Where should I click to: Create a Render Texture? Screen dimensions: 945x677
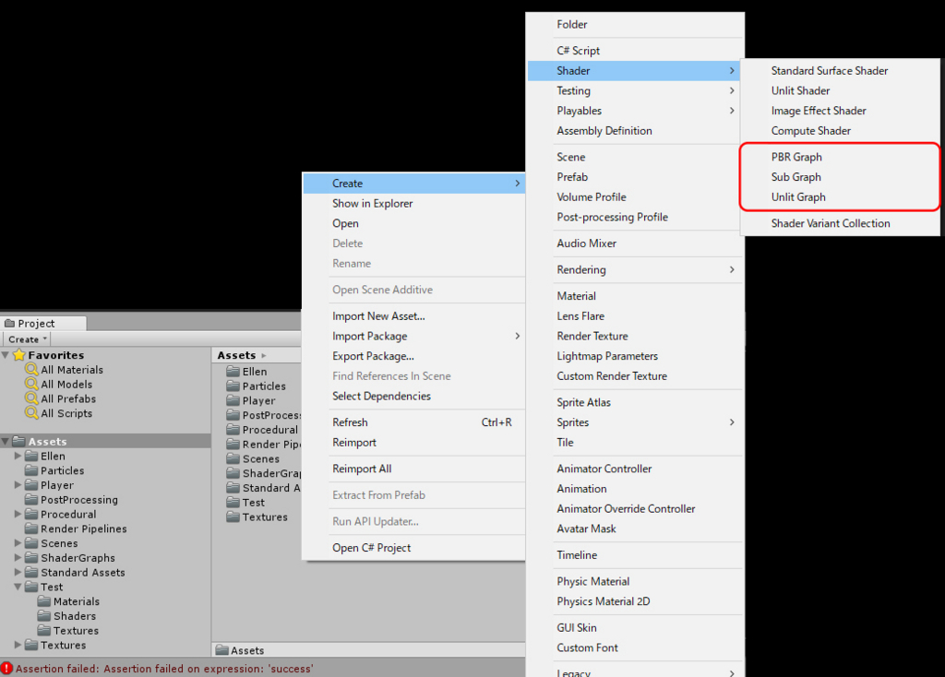(635, 336)
